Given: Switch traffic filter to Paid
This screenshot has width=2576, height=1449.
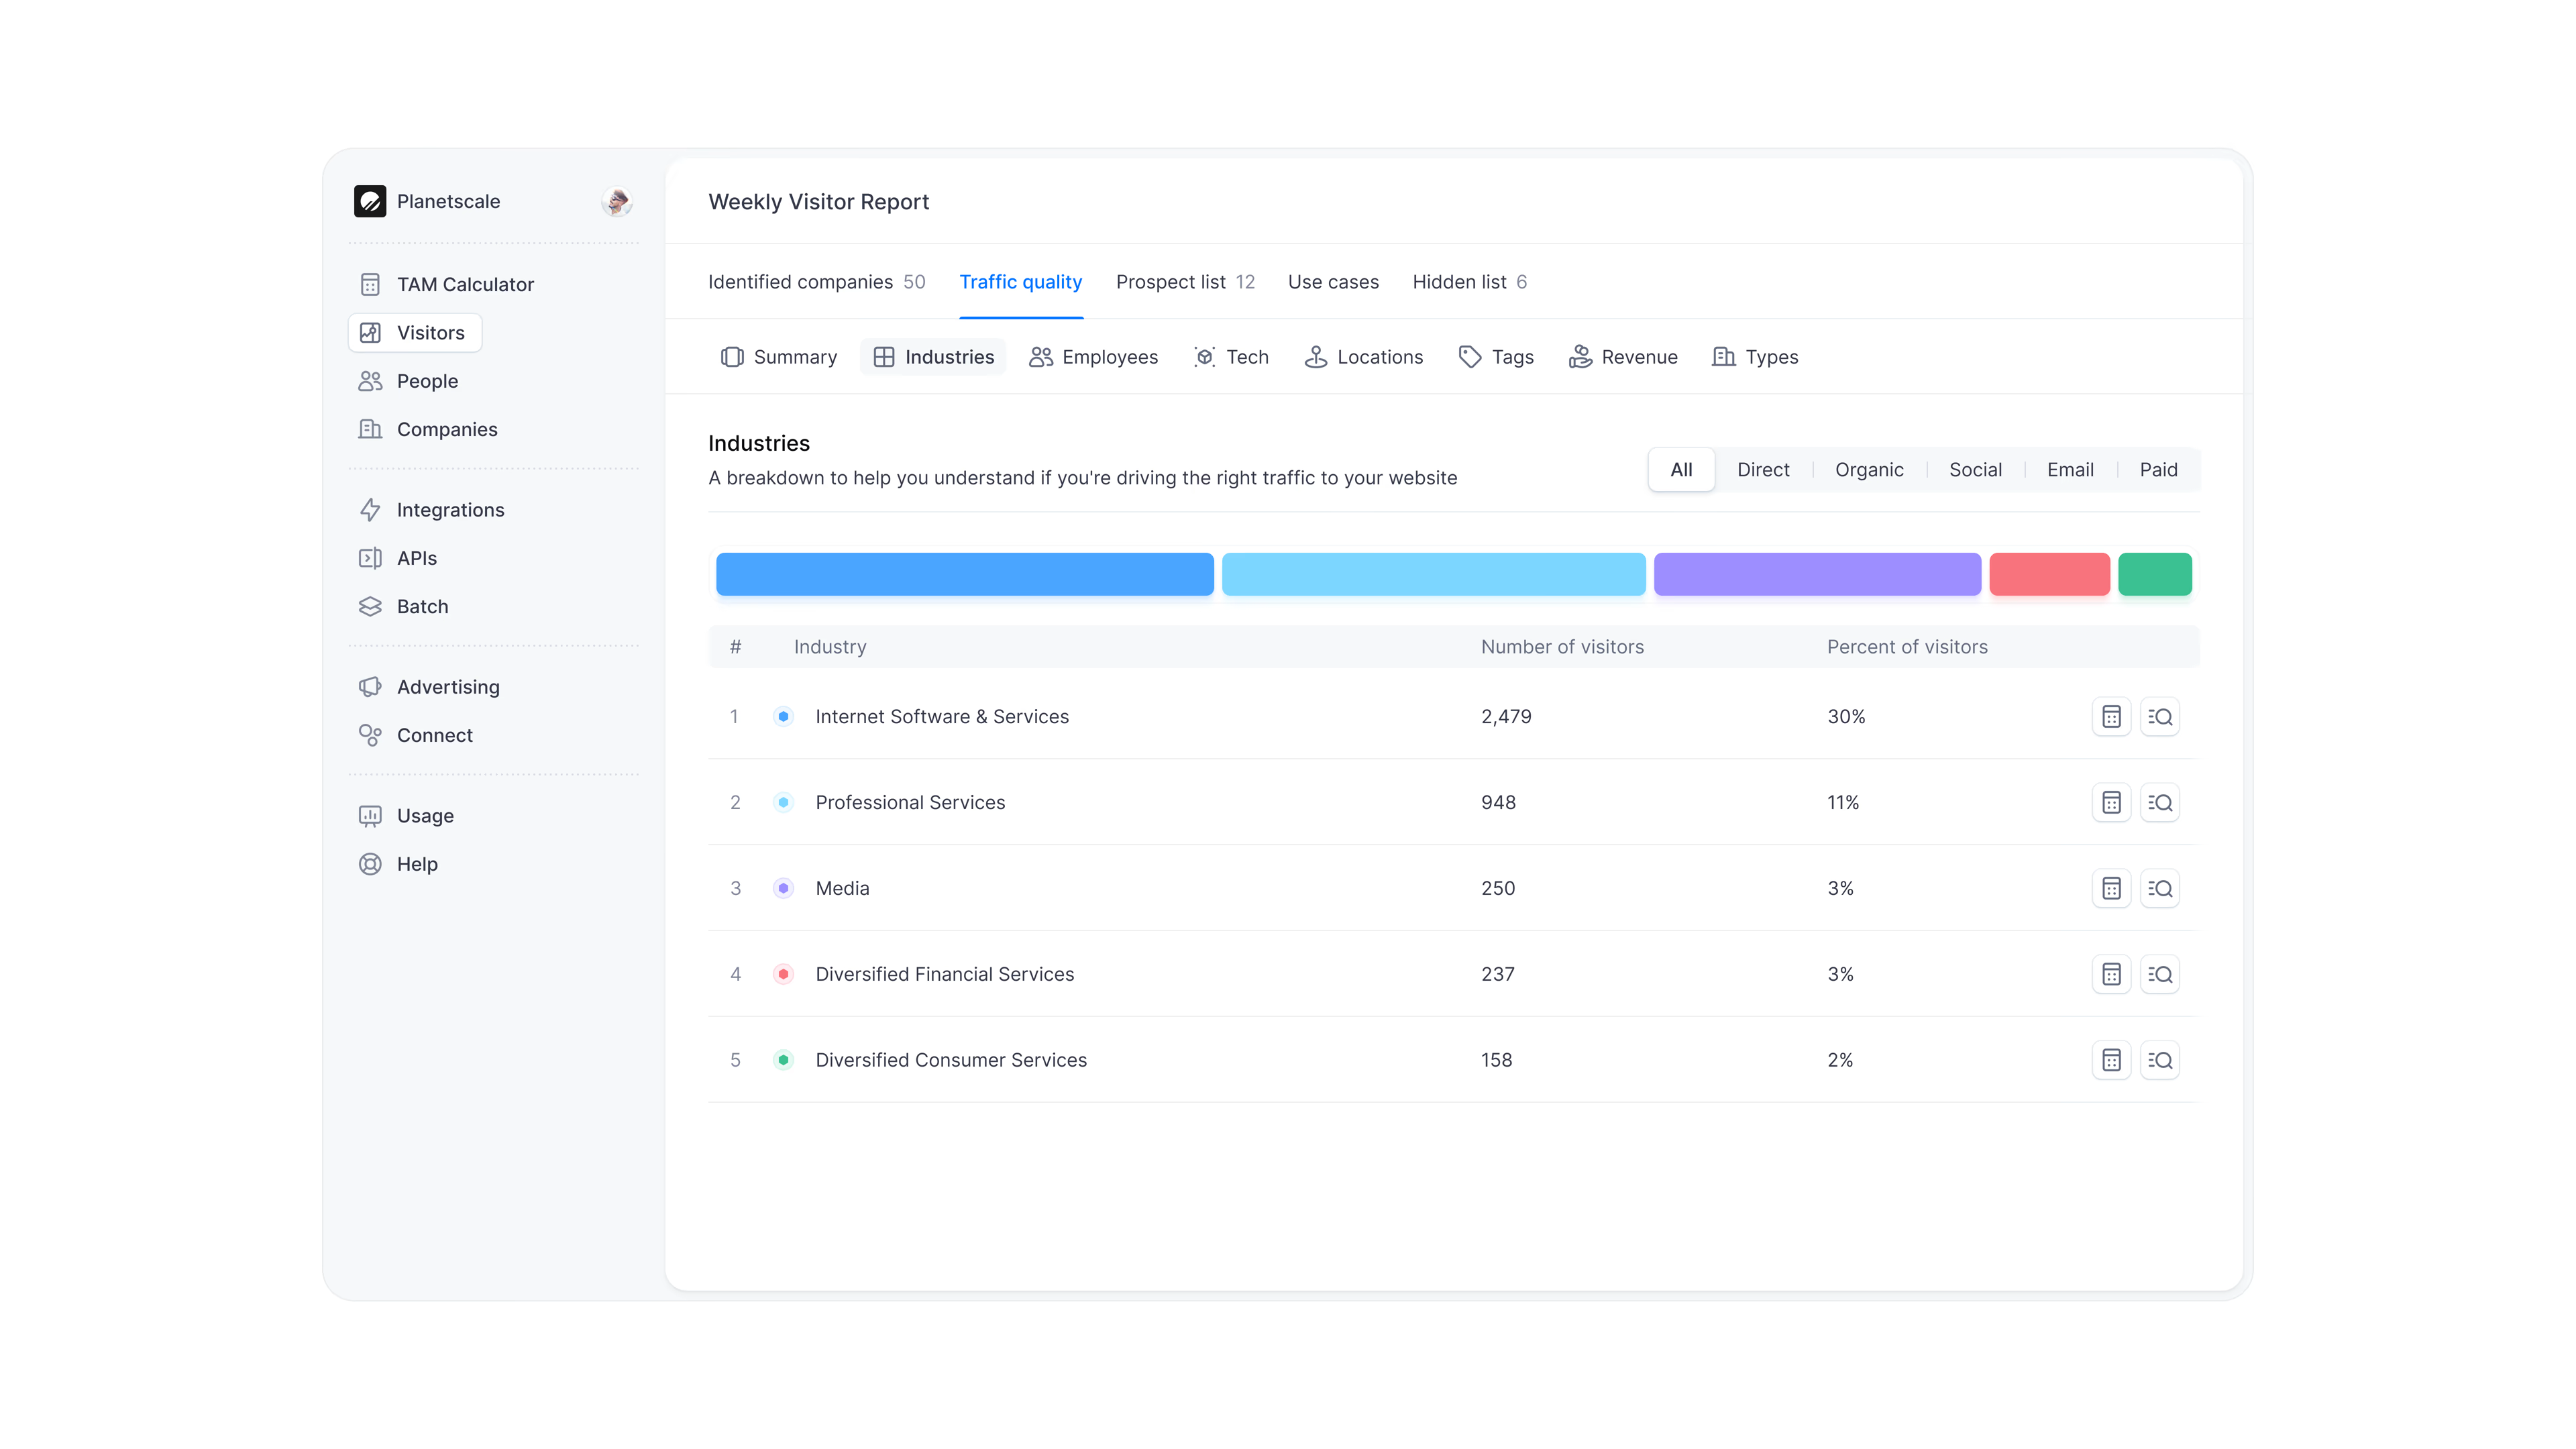Looking at the screenshot, I should coord(2158,470).
